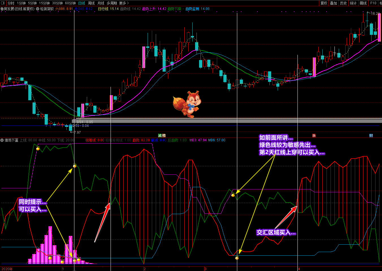Click the 上线: 80.00 parameter
382x271 pixels.
pos(28,140)
